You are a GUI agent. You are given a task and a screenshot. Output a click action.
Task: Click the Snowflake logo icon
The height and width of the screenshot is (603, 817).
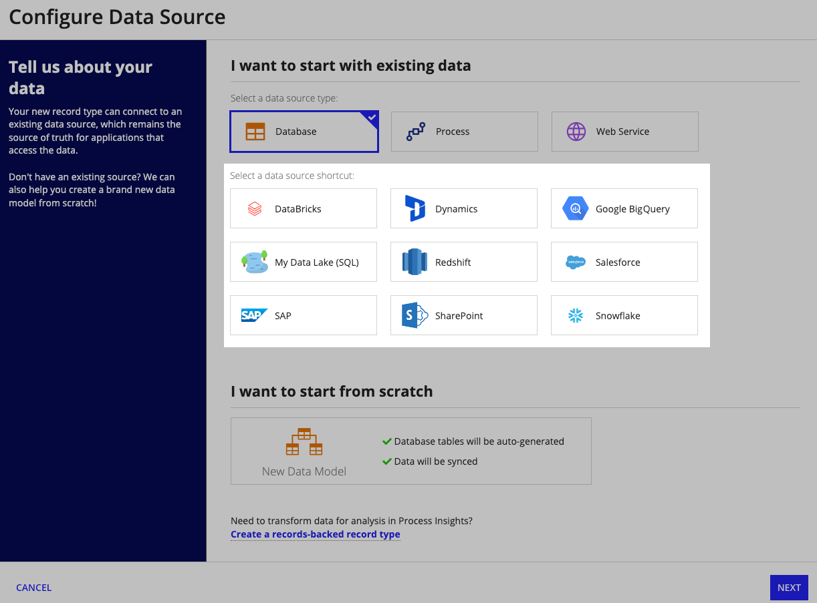(x=576, y=315)
